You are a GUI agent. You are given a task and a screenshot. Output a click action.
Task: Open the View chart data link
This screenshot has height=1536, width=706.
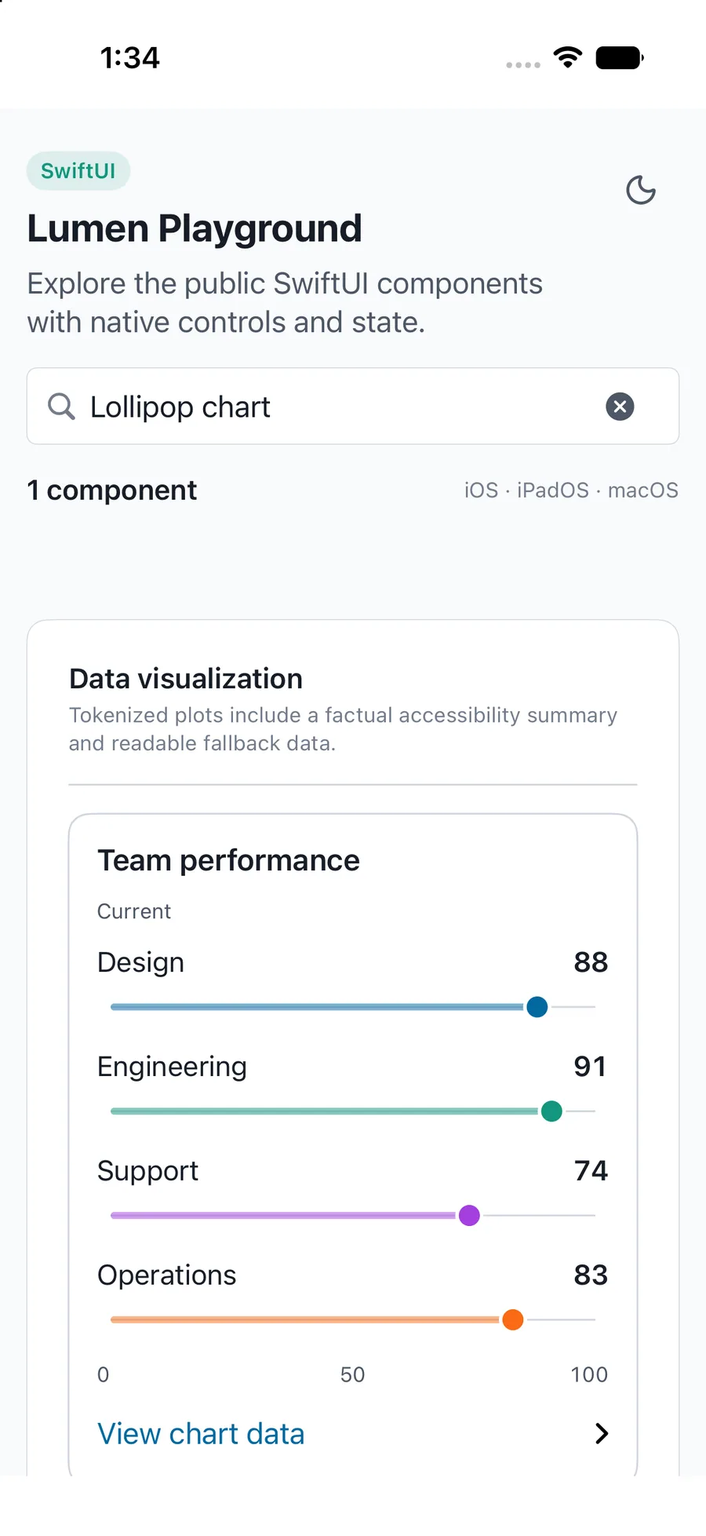(201, 1434)
